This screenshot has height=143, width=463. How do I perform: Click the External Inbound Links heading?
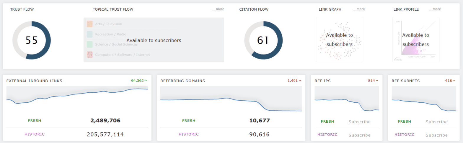point(34,81)
